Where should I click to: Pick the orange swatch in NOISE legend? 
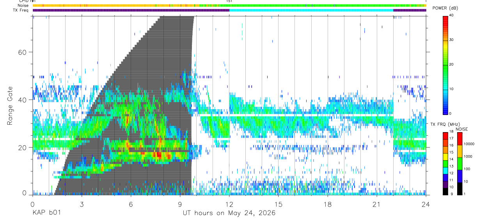[459, 150]
